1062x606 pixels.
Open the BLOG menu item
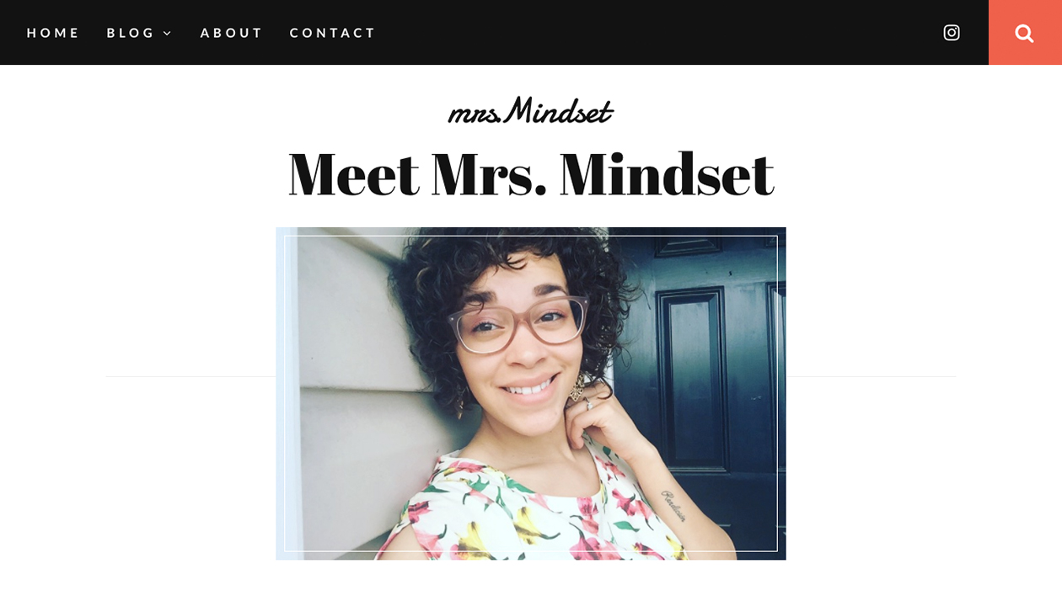coord(131,33)
